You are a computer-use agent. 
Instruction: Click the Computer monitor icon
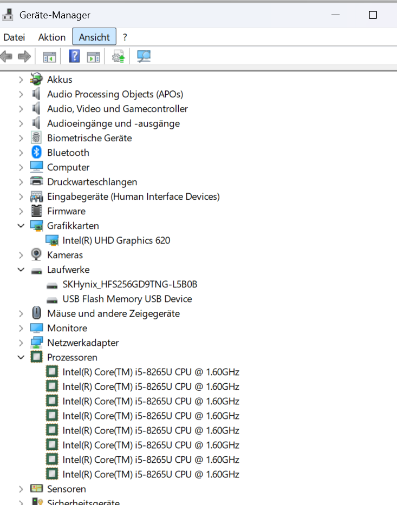click(36, 167)
